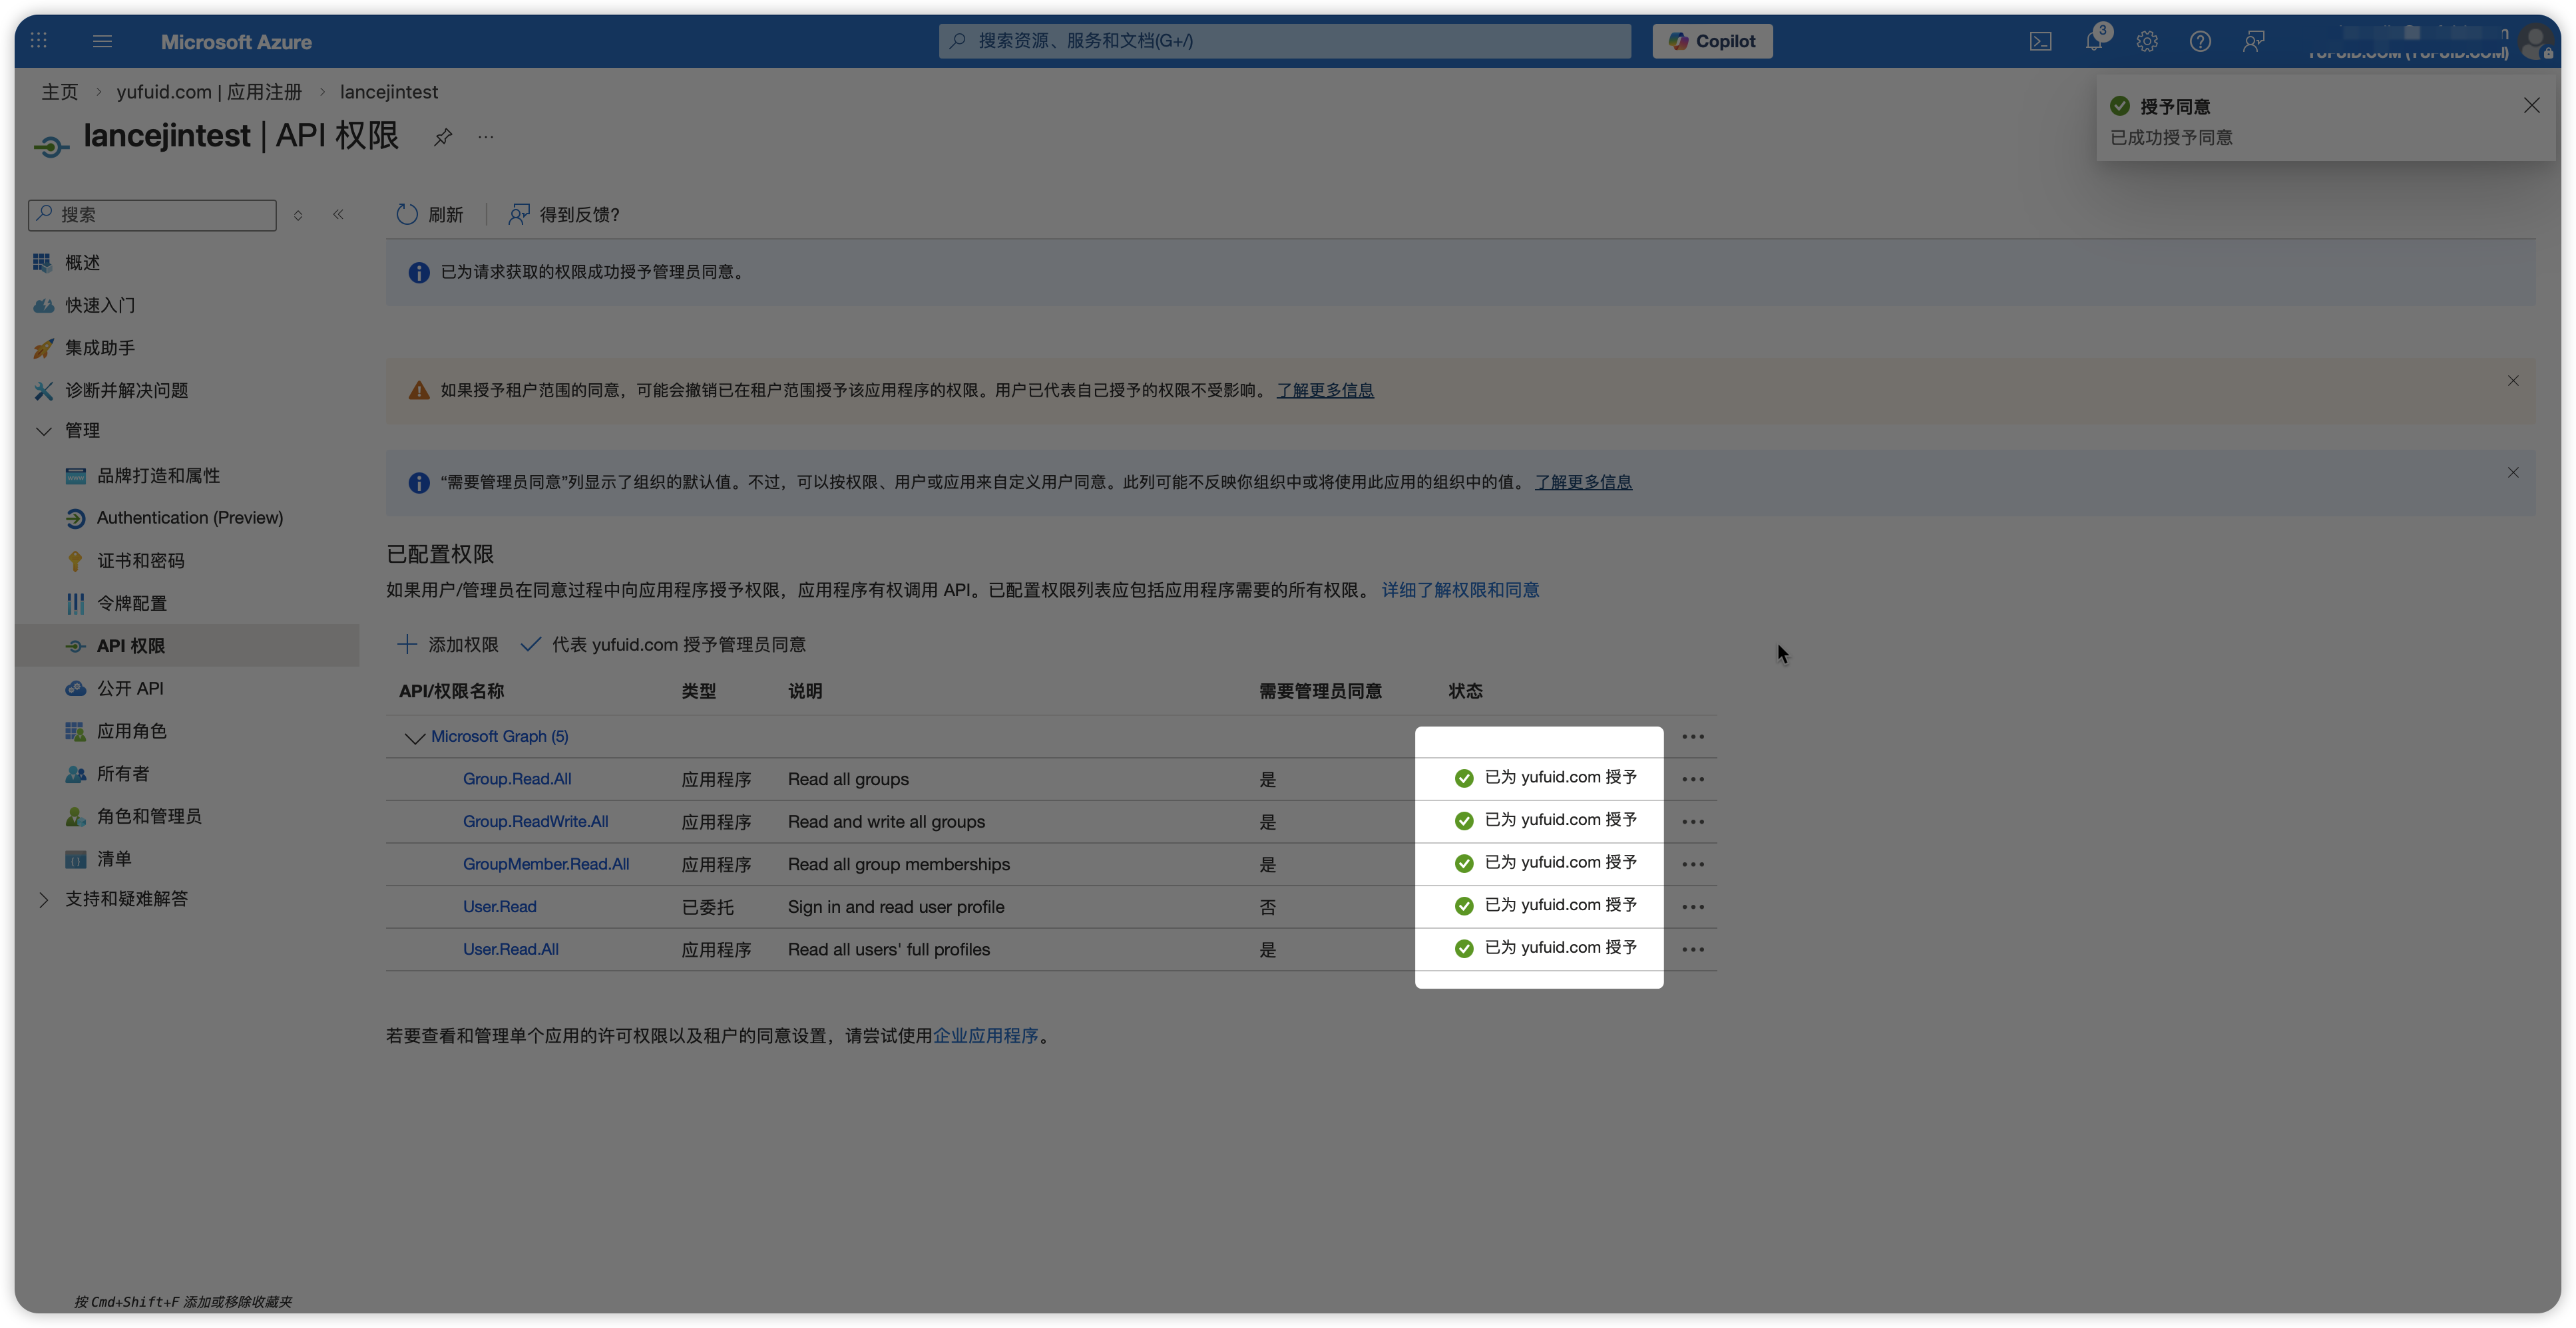The width and height of the screenshot is (2576, 1328).
Task: Click the top search resources field
Action: 1284,41
